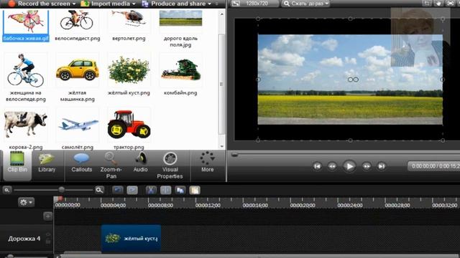The height and width of the screenshot is (258, 460).
Task: Click the 00:00:16;00 timeline ruler mark
Action: (255, 206)
